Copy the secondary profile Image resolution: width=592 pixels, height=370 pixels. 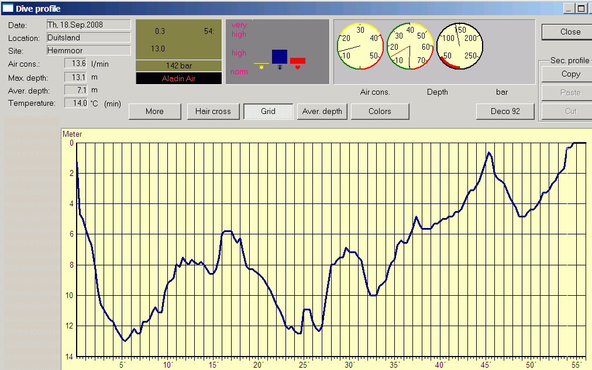[567, 74]
